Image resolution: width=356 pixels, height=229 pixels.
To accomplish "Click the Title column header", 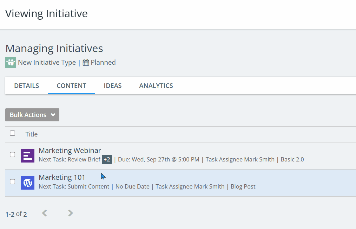I will tap(31, 134).
